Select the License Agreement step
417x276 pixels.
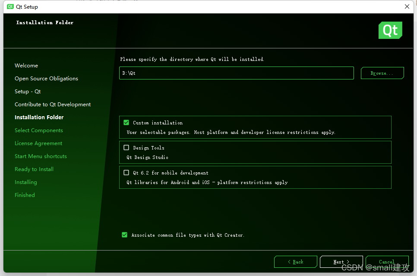pyautogui.click(x=38, y=143)
